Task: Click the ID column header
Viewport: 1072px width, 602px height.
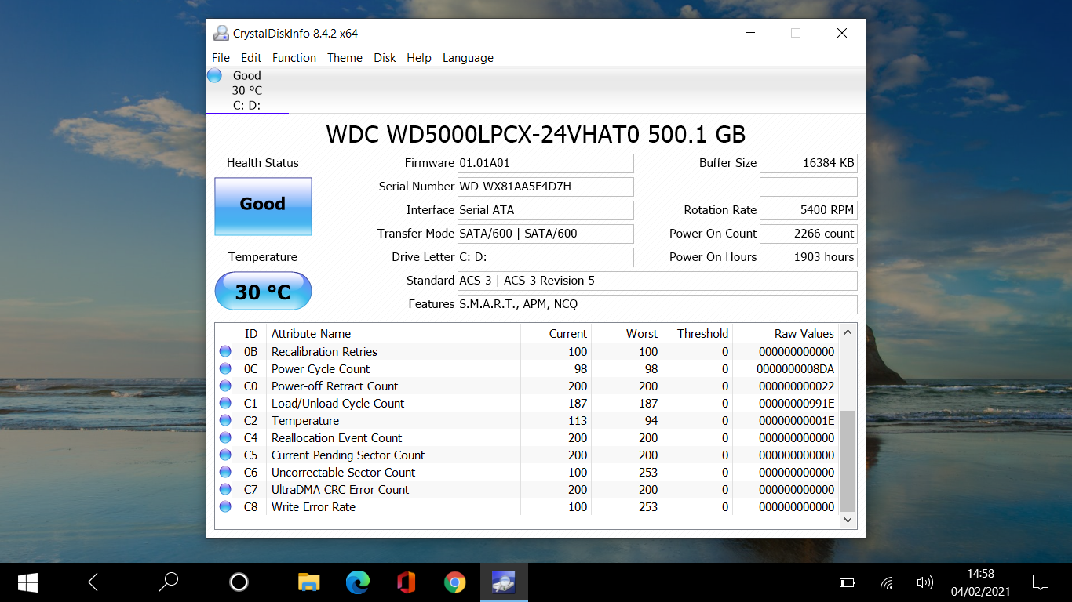Action: (250, 334)
